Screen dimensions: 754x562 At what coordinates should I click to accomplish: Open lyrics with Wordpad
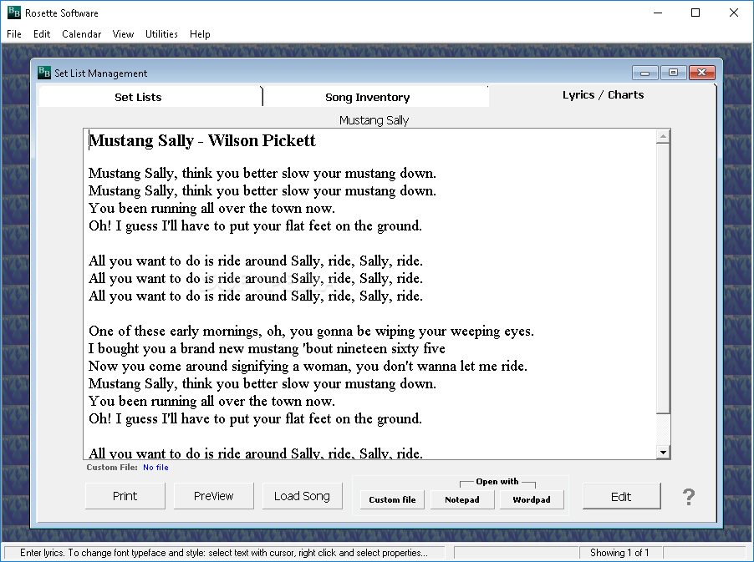[x=532, y=499]
